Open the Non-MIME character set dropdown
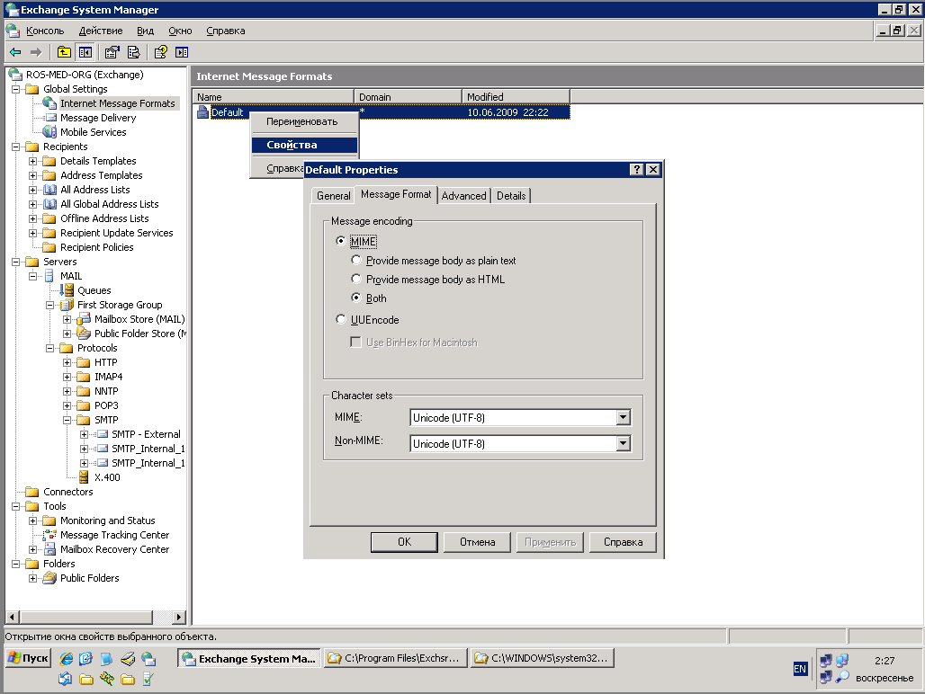 pyautogui.click(x=623, y=443)
